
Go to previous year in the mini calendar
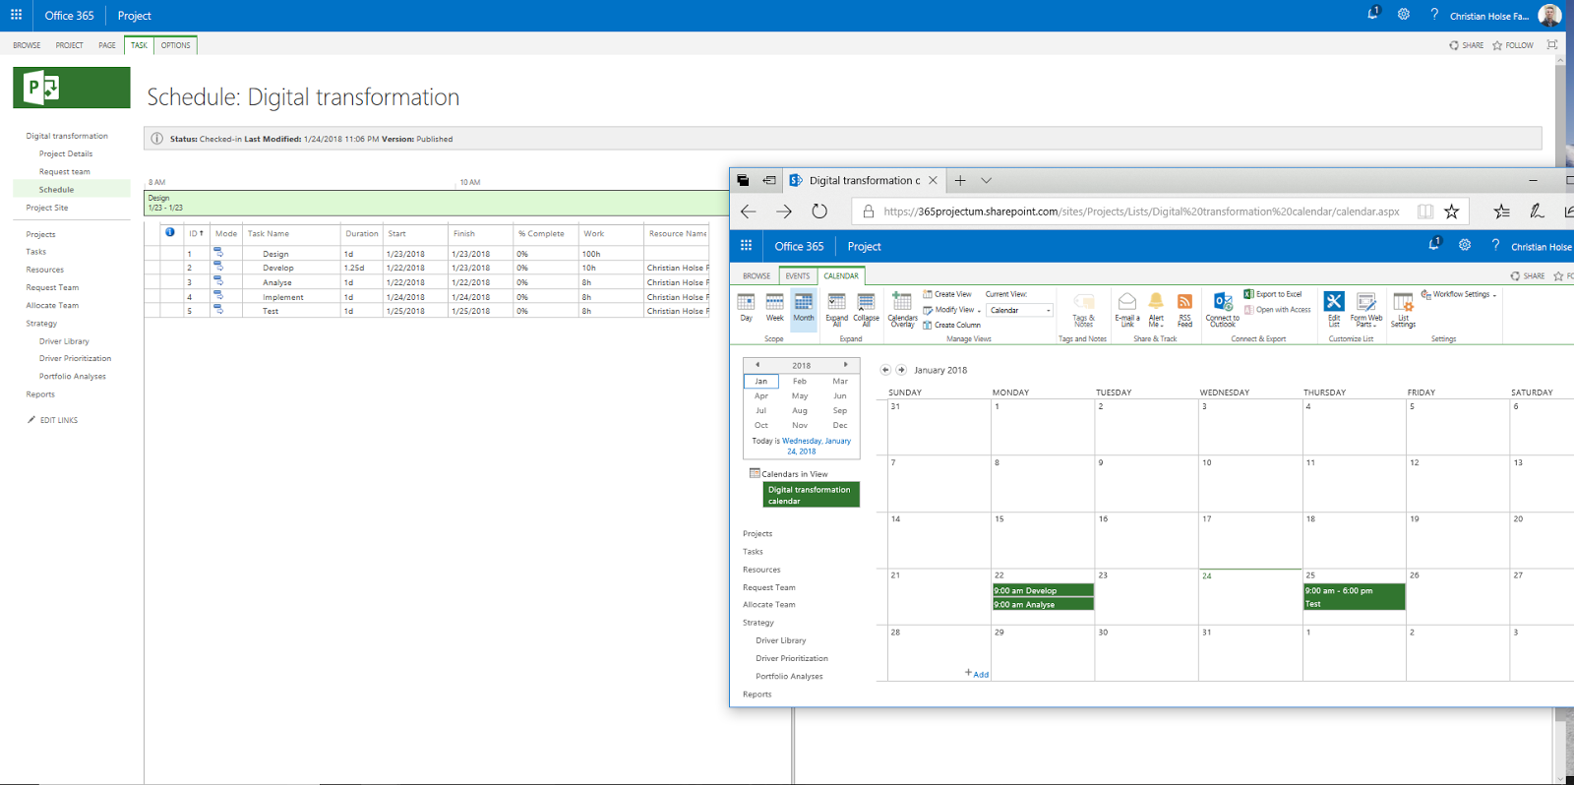(x=757, y=365)
